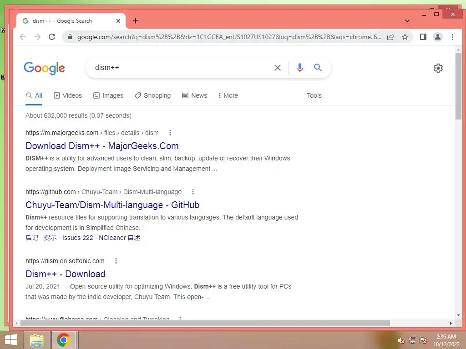Switch to Shopping results

point(153,95)
